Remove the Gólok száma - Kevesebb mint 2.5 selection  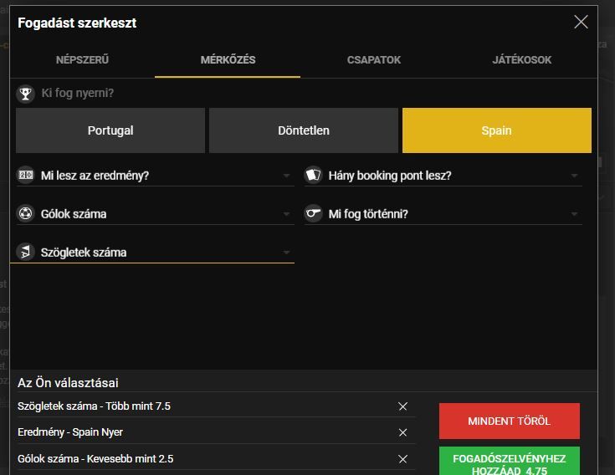click(402, 459)
